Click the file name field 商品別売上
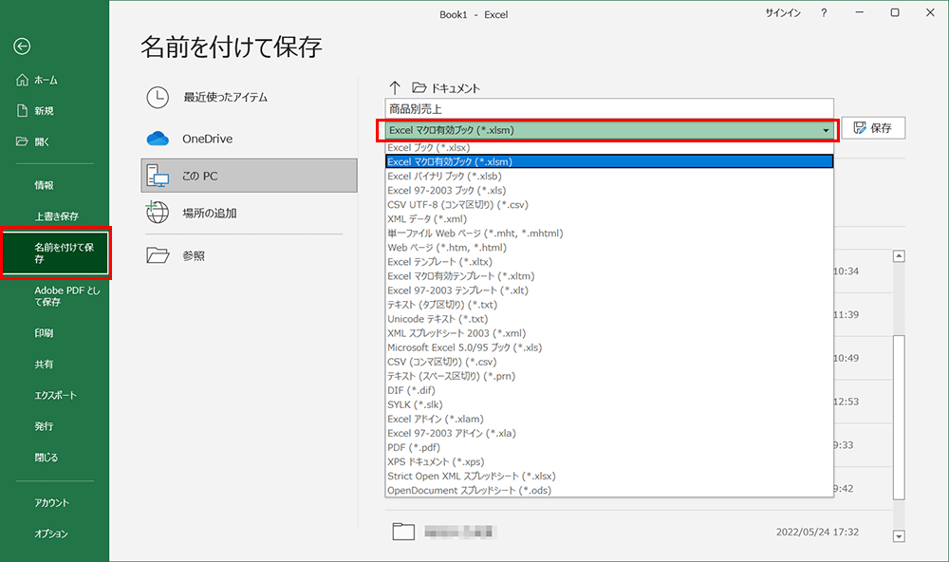 click(607, 108)
